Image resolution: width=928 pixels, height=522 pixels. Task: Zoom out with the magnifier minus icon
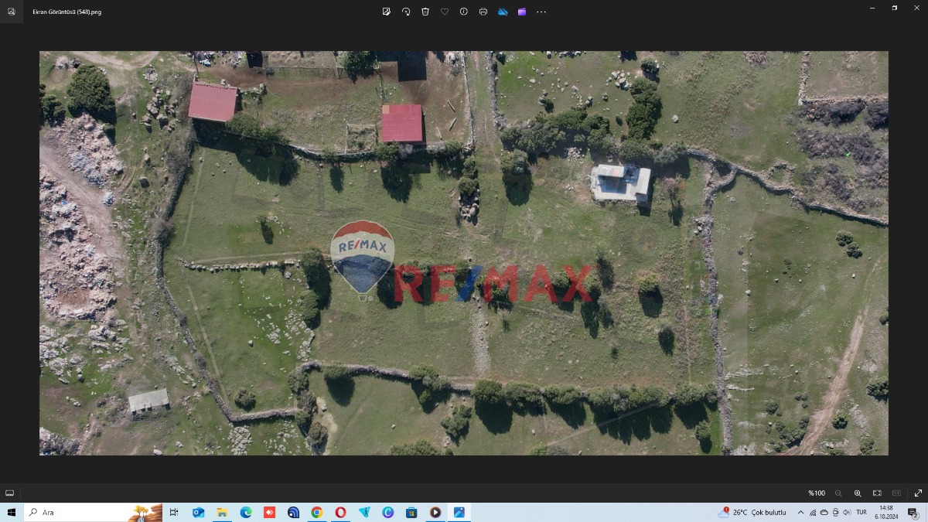click(x=838, y=493)
